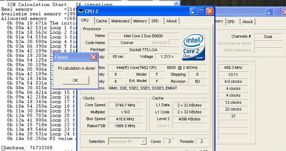
Task: Click Level 2 cache value 4096 KBytes
Action: (x=189, y=119)
